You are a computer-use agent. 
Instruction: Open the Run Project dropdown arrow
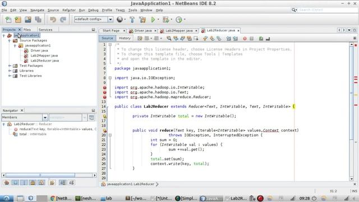[x=158, y=20]
